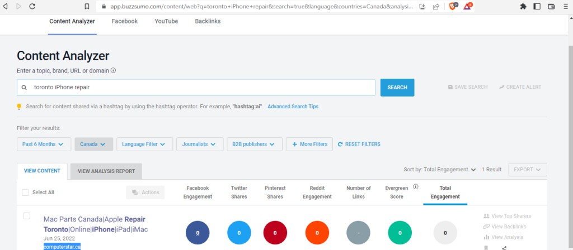
Task: Click the Evergreen Score green circle
Action: click(x=400, y=233)
